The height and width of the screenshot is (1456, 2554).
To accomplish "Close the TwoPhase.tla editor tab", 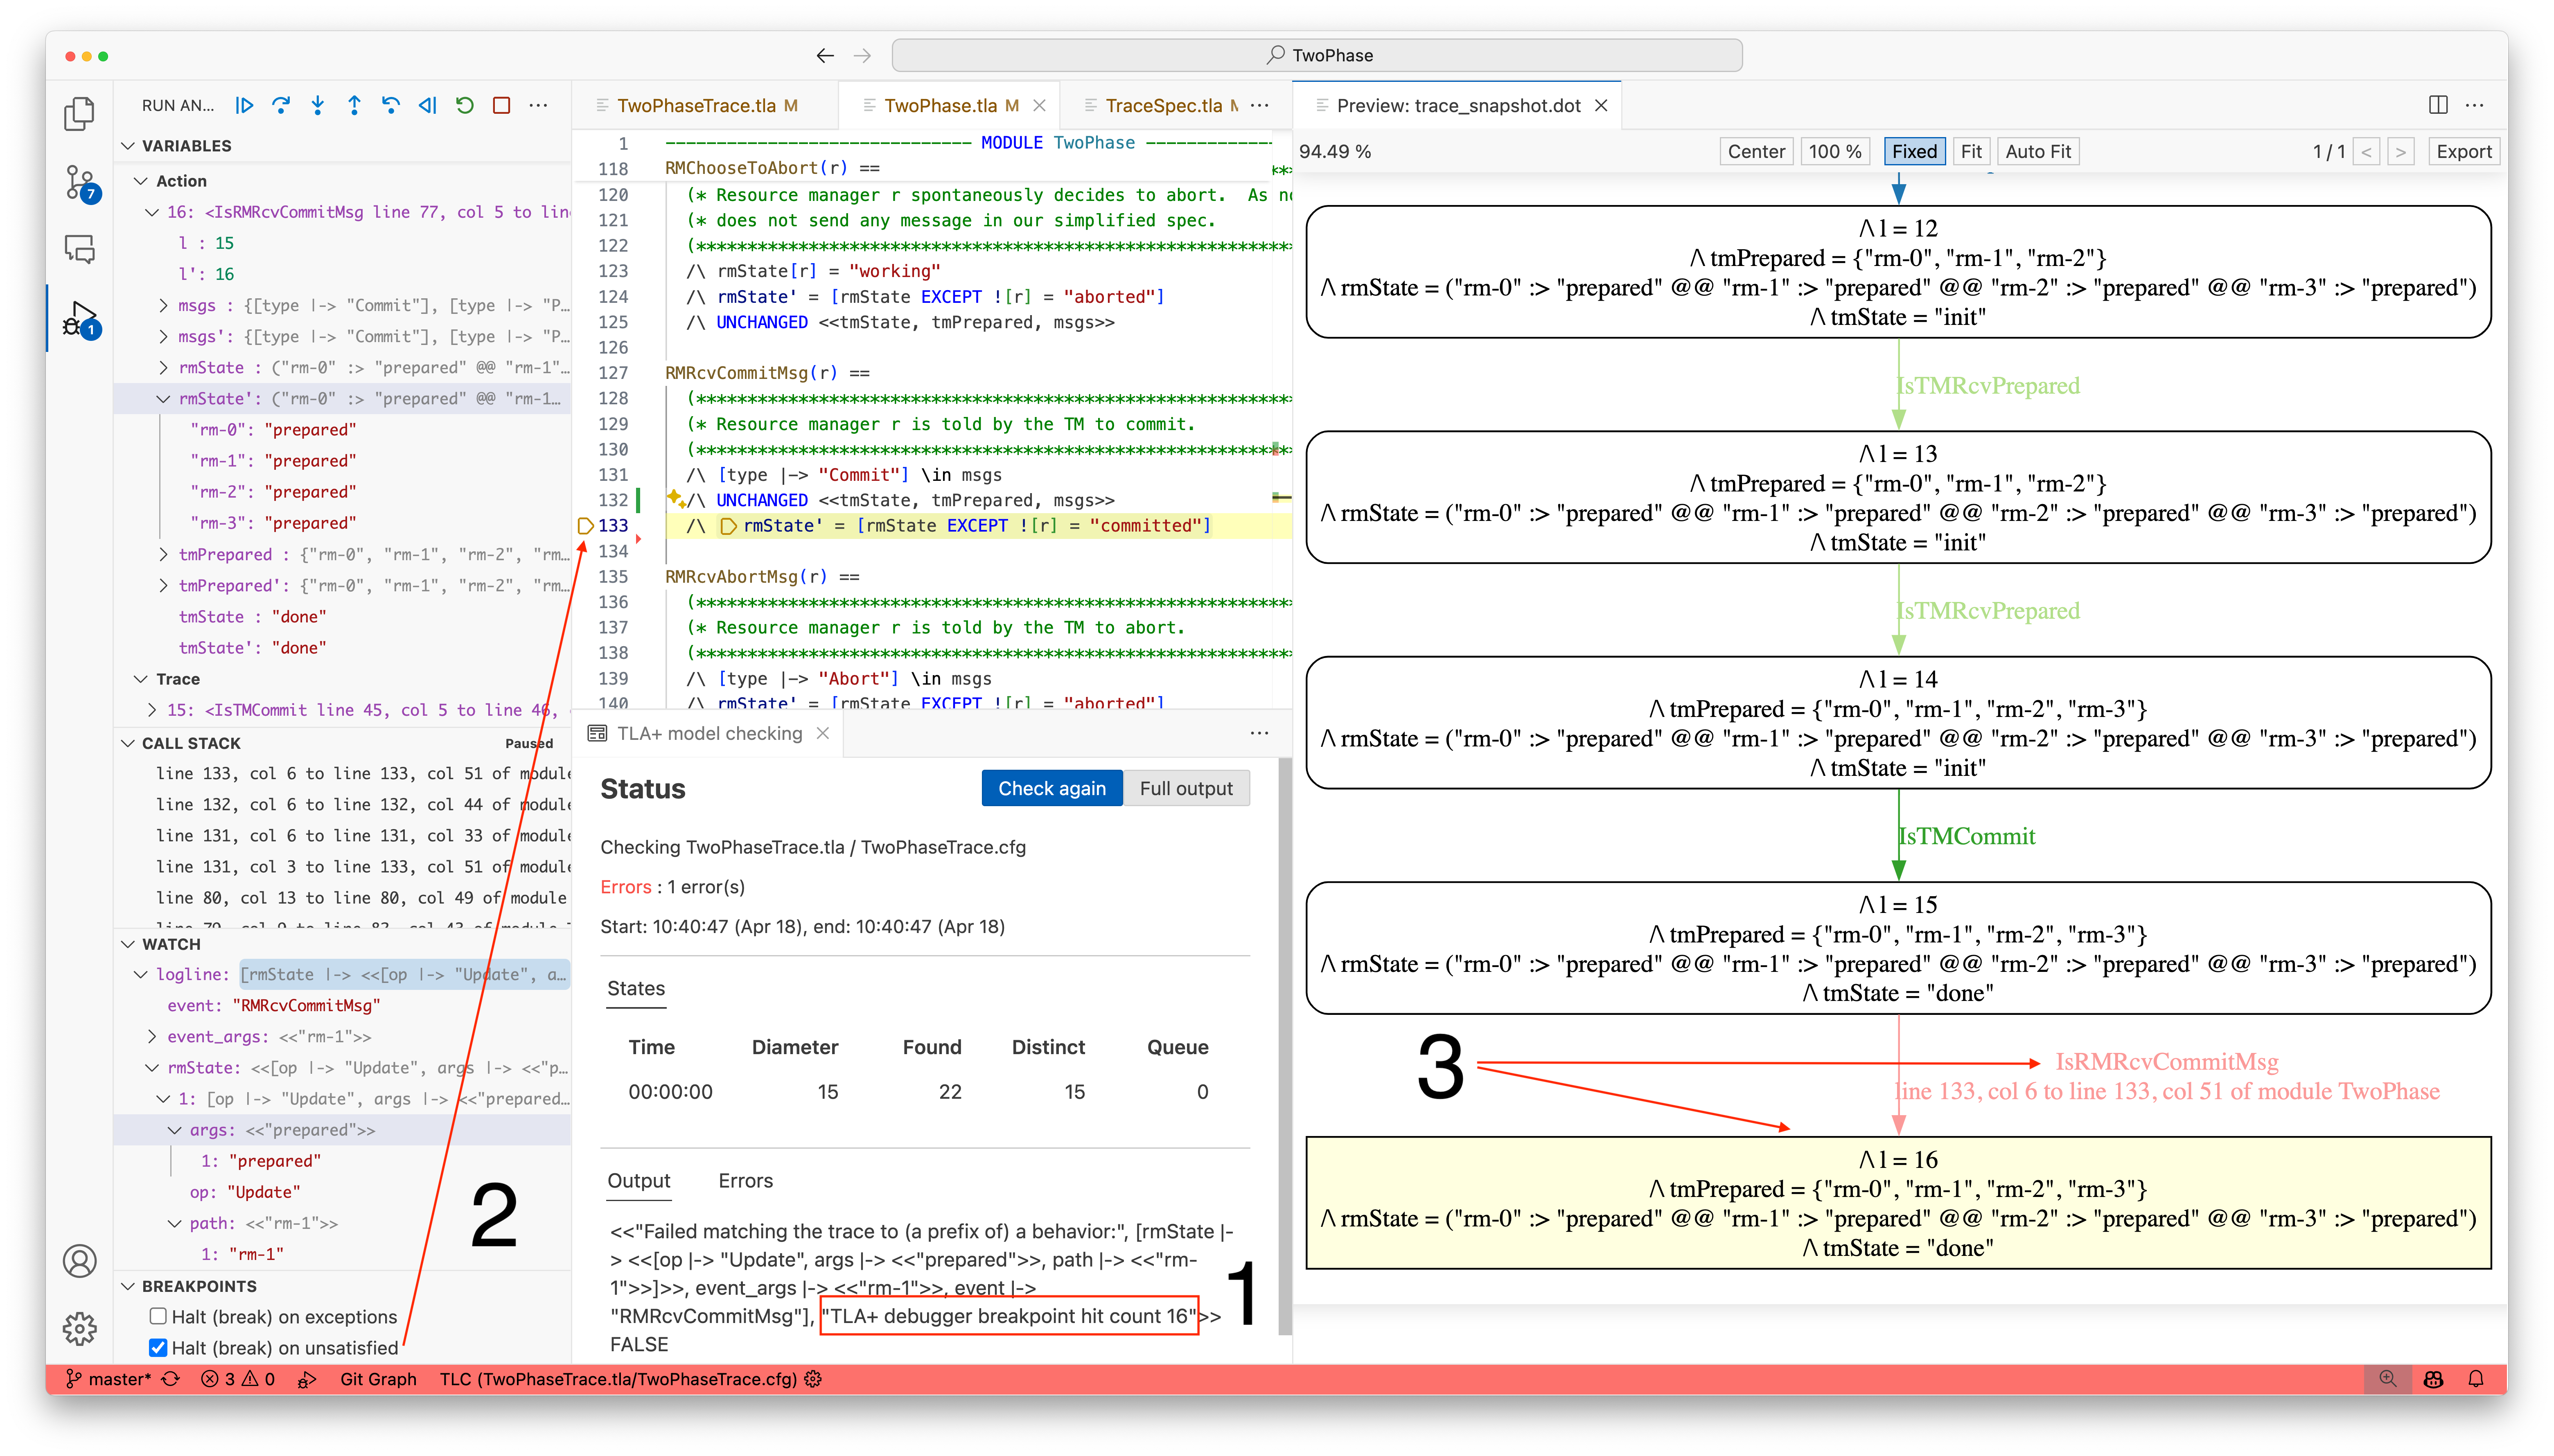I will [x=1040, y=105].
